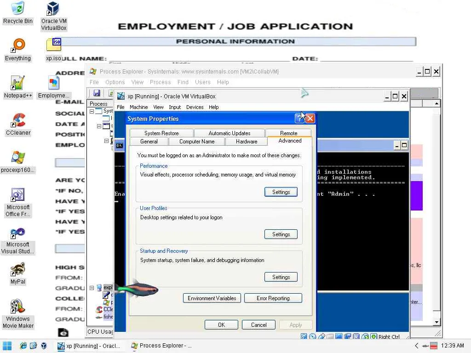The width and height of the screenshot is (471, 353).
Task: Open the System Restore tab
Action: click(161, 133)
